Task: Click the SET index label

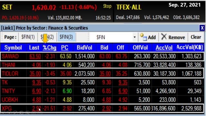Action: (x=7, y=7)
